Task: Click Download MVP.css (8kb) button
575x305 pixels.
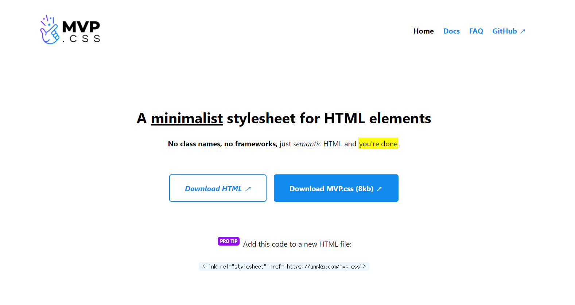Action: 336,188
